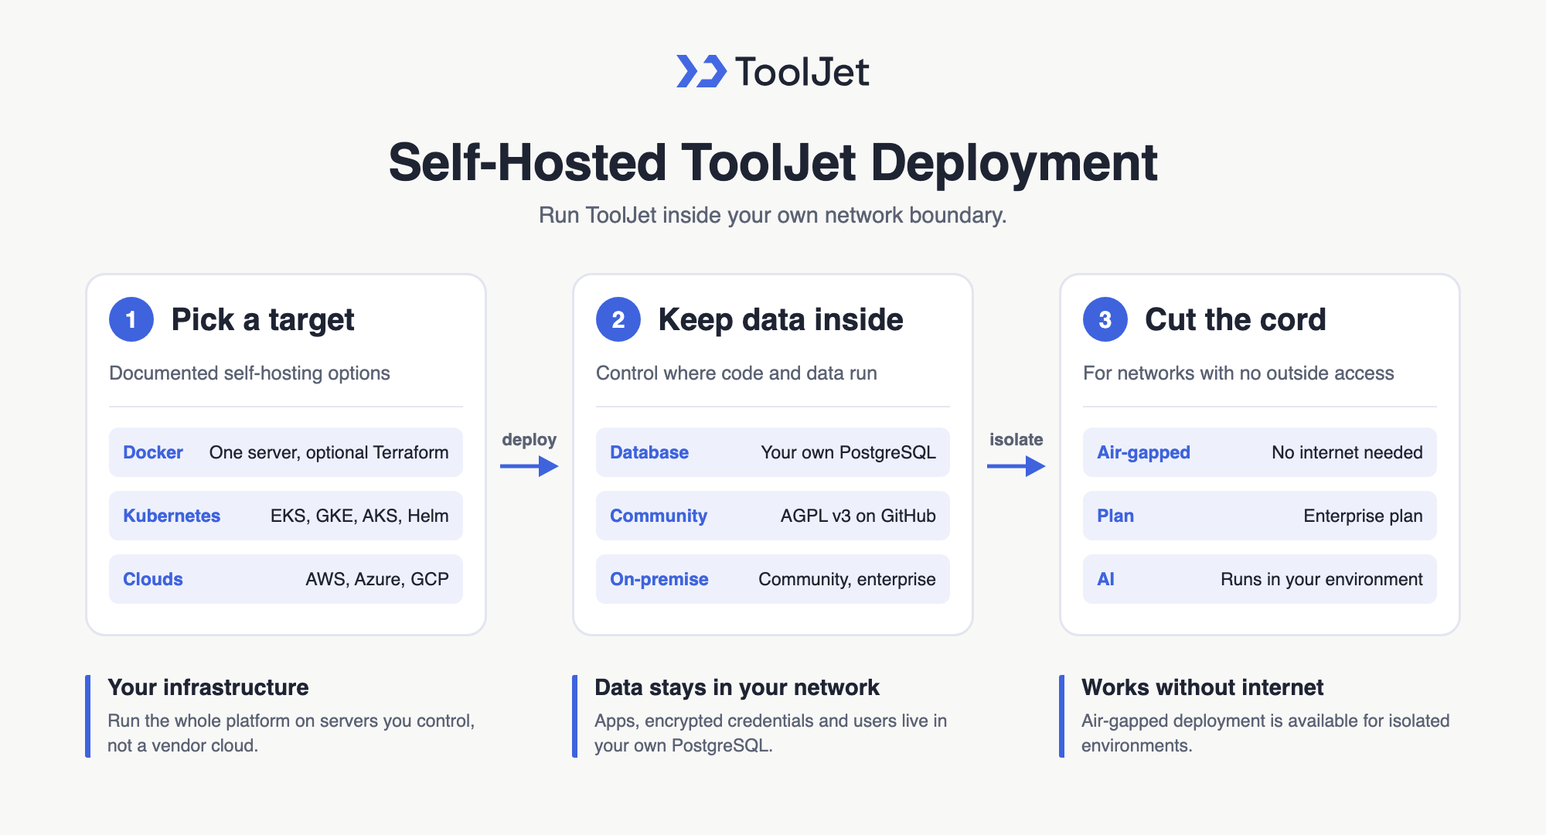Click the subtitle Run ToolJet inside your own network boundary
The image size is (1546, 835).
pyautogui.click(x=773, y=215)
